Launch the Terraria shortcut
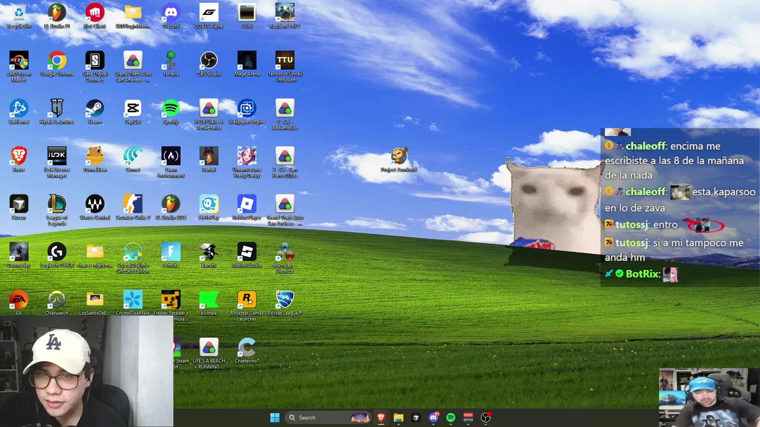 click(x=171, y=64)
